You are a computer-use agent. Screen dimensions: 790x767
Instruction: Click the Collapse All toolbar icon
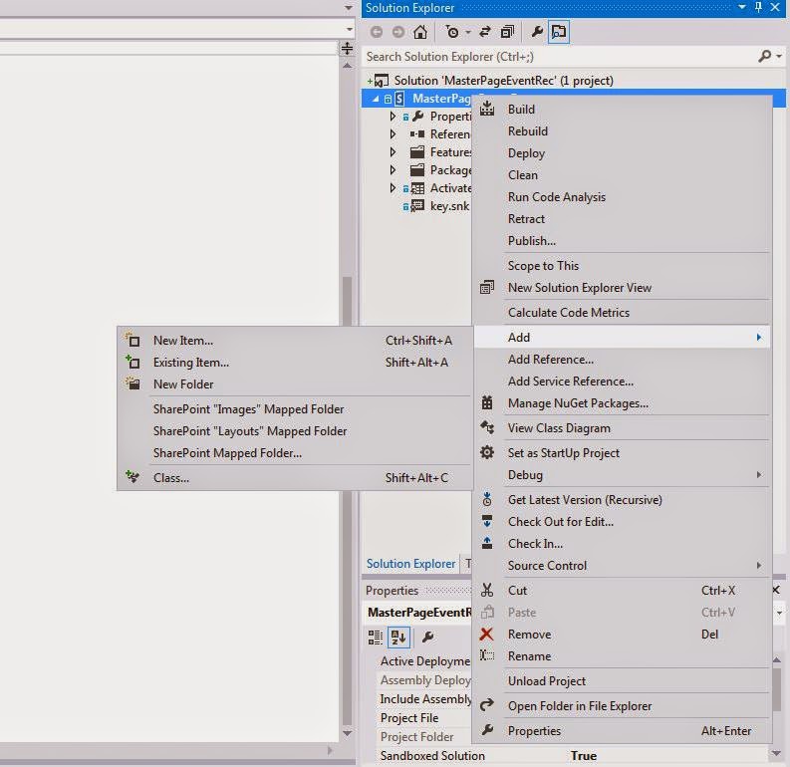[507, 32]
